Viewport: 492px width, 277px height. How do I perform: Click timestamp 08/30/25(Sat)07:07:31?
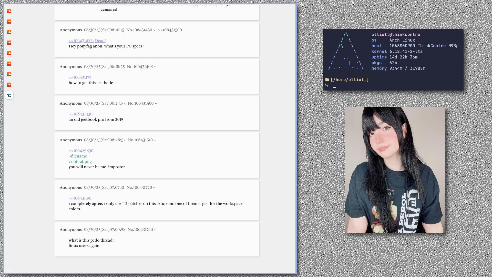click(x=104, y=187)
